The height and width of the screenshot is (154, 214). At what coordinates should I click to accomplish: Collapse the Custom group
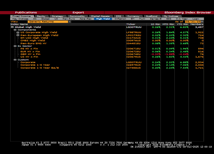(x=15, y=60)
